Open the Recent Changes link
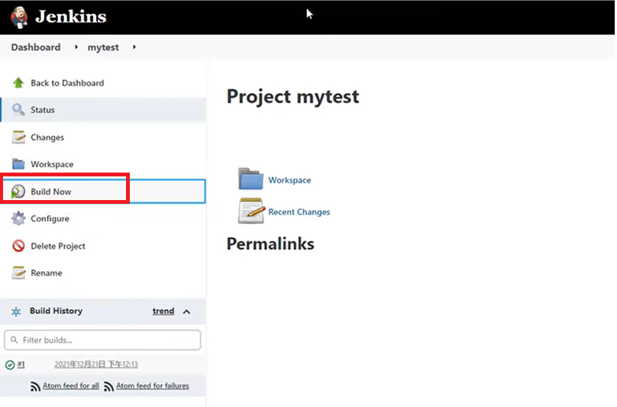 299,212
